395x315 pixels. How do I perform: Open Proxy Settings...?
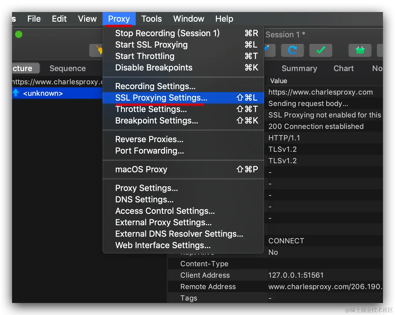point(183,188)
